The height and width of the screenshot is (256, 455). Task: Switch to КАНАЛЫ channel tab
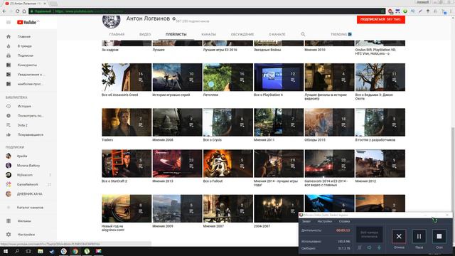(208, 34)
